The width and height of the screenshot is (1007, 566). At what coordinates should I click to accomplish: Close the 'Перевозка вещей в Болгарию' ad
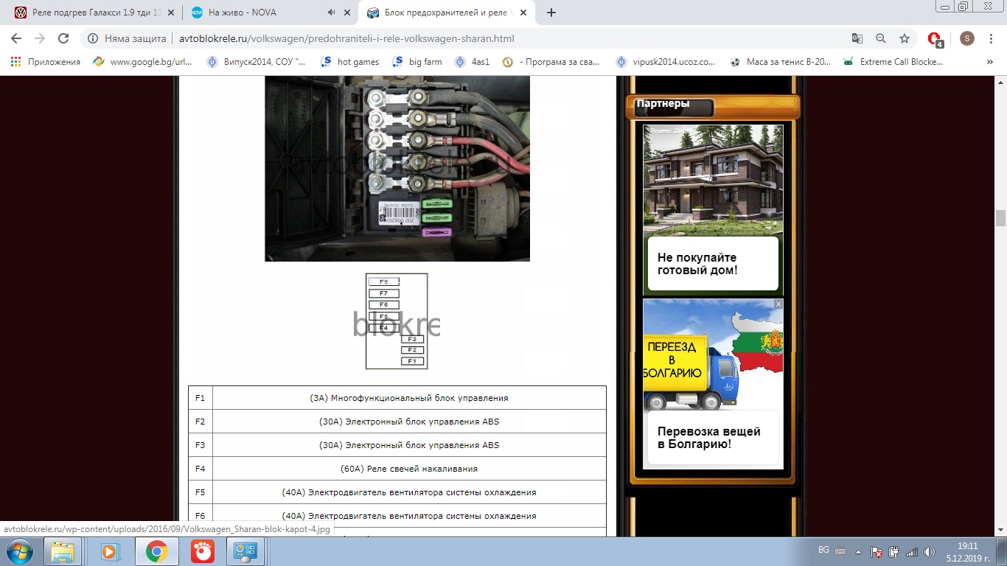778,304
